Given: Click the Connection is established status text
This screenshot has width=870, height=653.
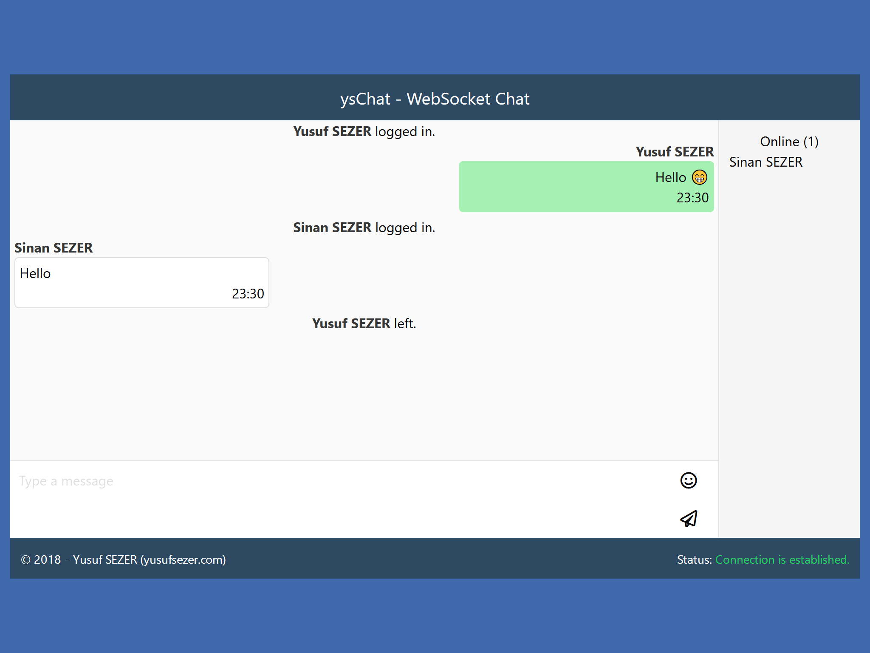Looking at the screenshot, I should coord(782,559).
